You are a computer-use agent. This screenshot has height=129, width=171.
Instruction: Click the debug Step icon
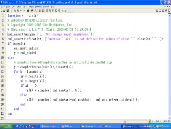pos(47,11)
